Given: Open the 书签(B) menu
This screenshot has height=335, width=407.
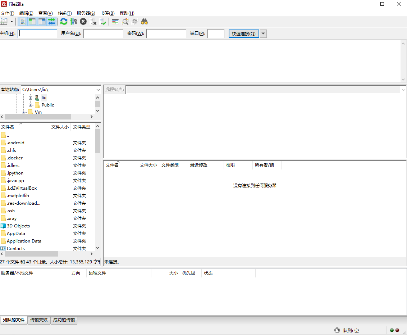Looking at the screenshot, I should (108, 13).
